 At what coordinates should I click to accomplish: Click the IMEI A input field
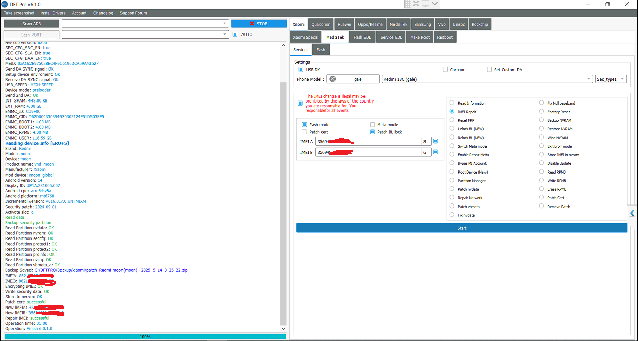[368, 141]
